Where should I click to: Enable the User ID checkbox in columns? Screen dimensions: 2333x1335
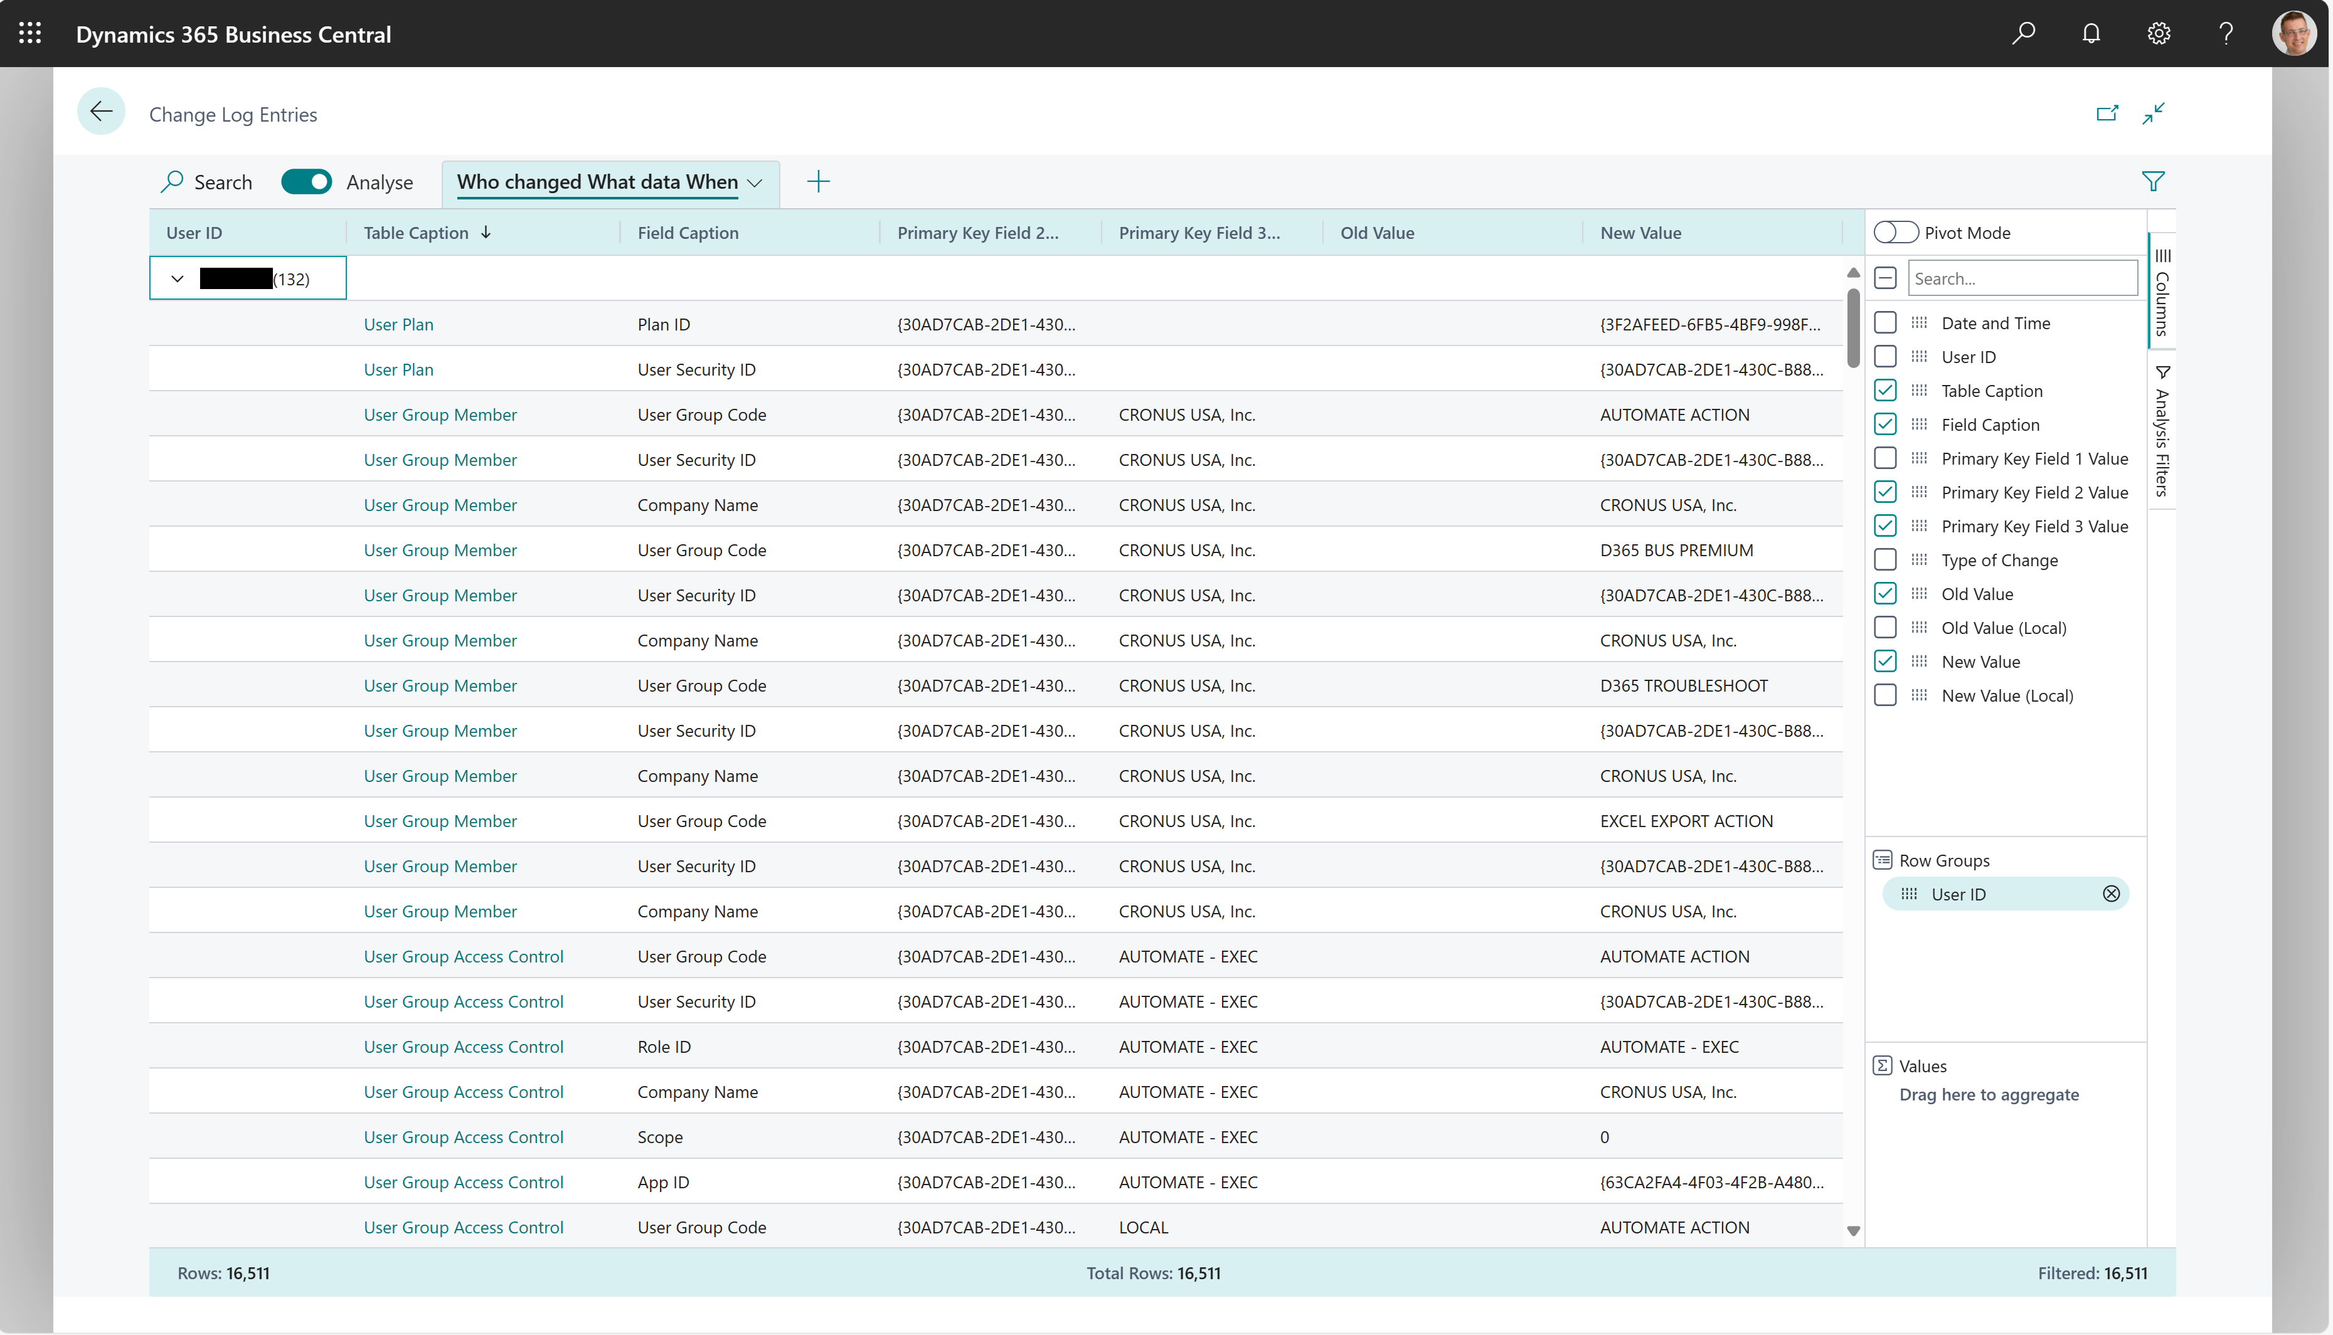[1886, 356]
